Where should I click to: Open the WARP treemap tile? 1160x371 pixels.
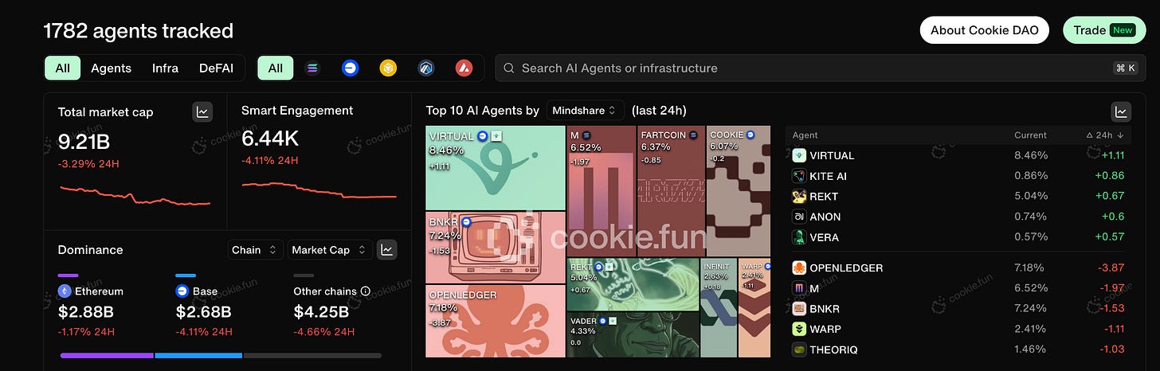754,307
